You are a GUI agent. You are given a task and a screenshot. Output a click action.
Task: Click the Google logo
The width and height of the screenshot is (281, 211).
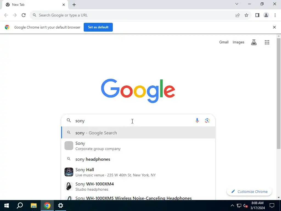point(138,91)
